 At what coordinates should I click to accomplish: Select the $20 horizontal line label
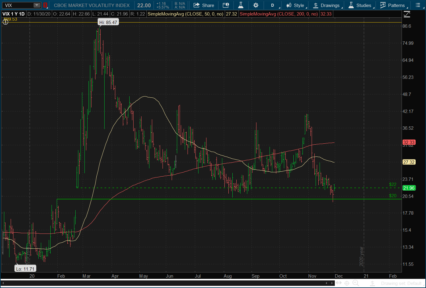click(392, 196)
